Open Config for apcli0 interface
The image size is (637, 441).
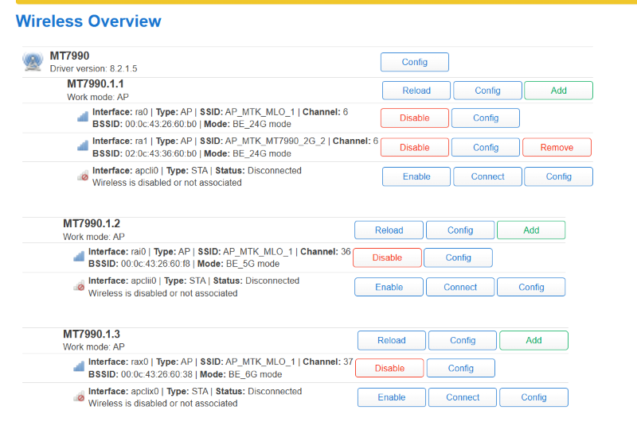(x=559, y=176)
